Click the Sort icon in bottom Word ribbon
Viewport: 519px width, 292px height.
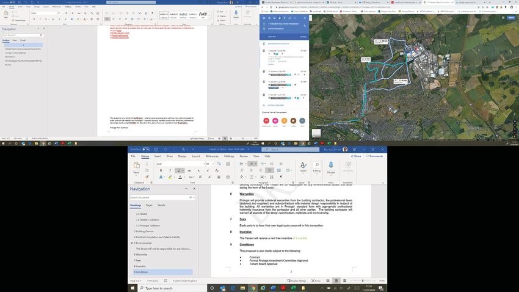pyautogui.click(x=272, y=177)
